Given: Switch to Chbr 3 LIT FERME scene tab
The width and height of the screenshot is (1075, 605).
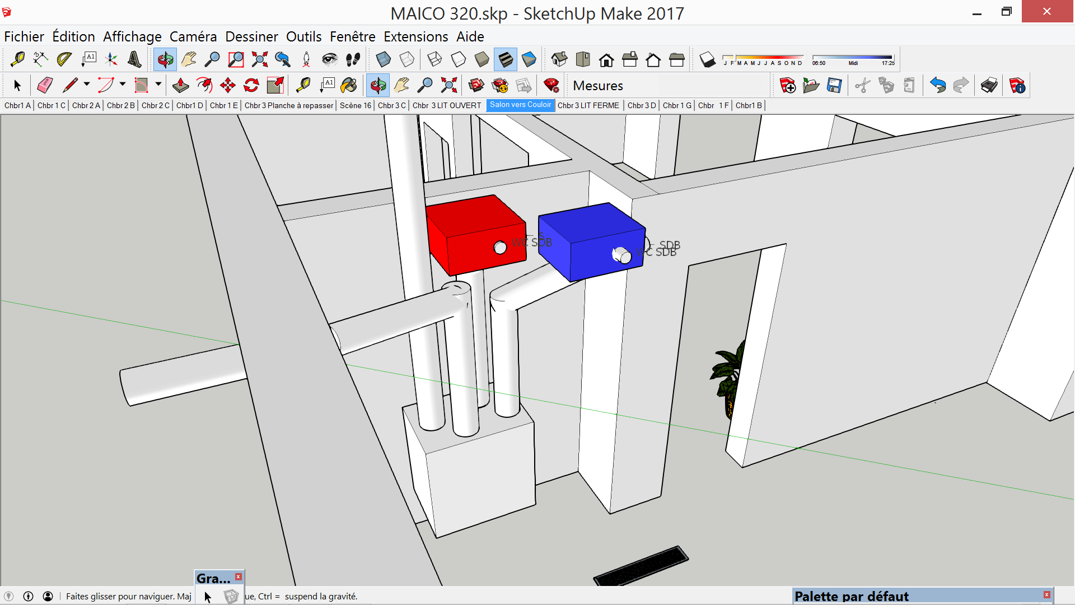Looking at the screenshot, I should point(588,105).
